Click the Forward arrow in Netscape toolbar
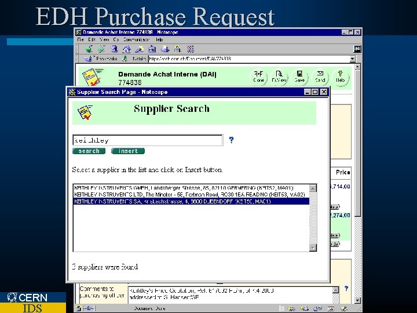Image resolution: width=417 pixels, height=313 pixels. tap(101, 49)
